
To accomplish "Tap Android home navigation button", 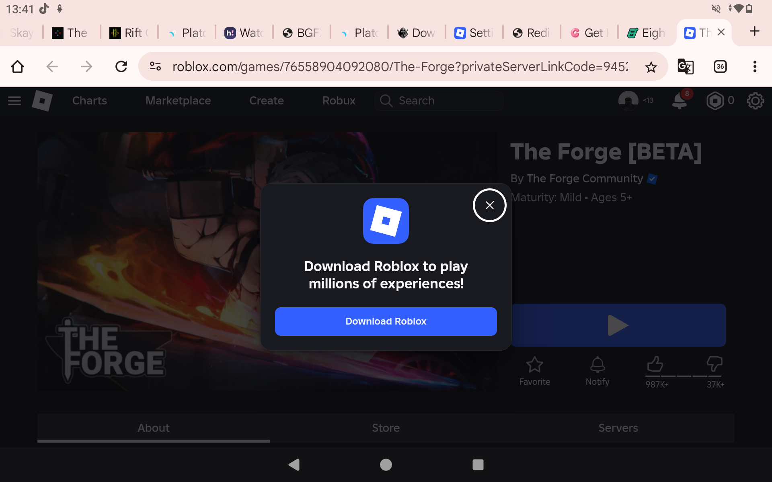I will pyautogui.click(x=386, y=465).
